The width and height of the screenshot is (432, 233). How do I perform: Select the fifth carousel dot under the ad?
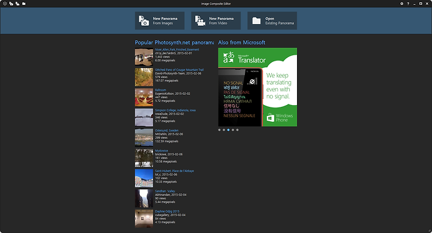pos(237,130)
